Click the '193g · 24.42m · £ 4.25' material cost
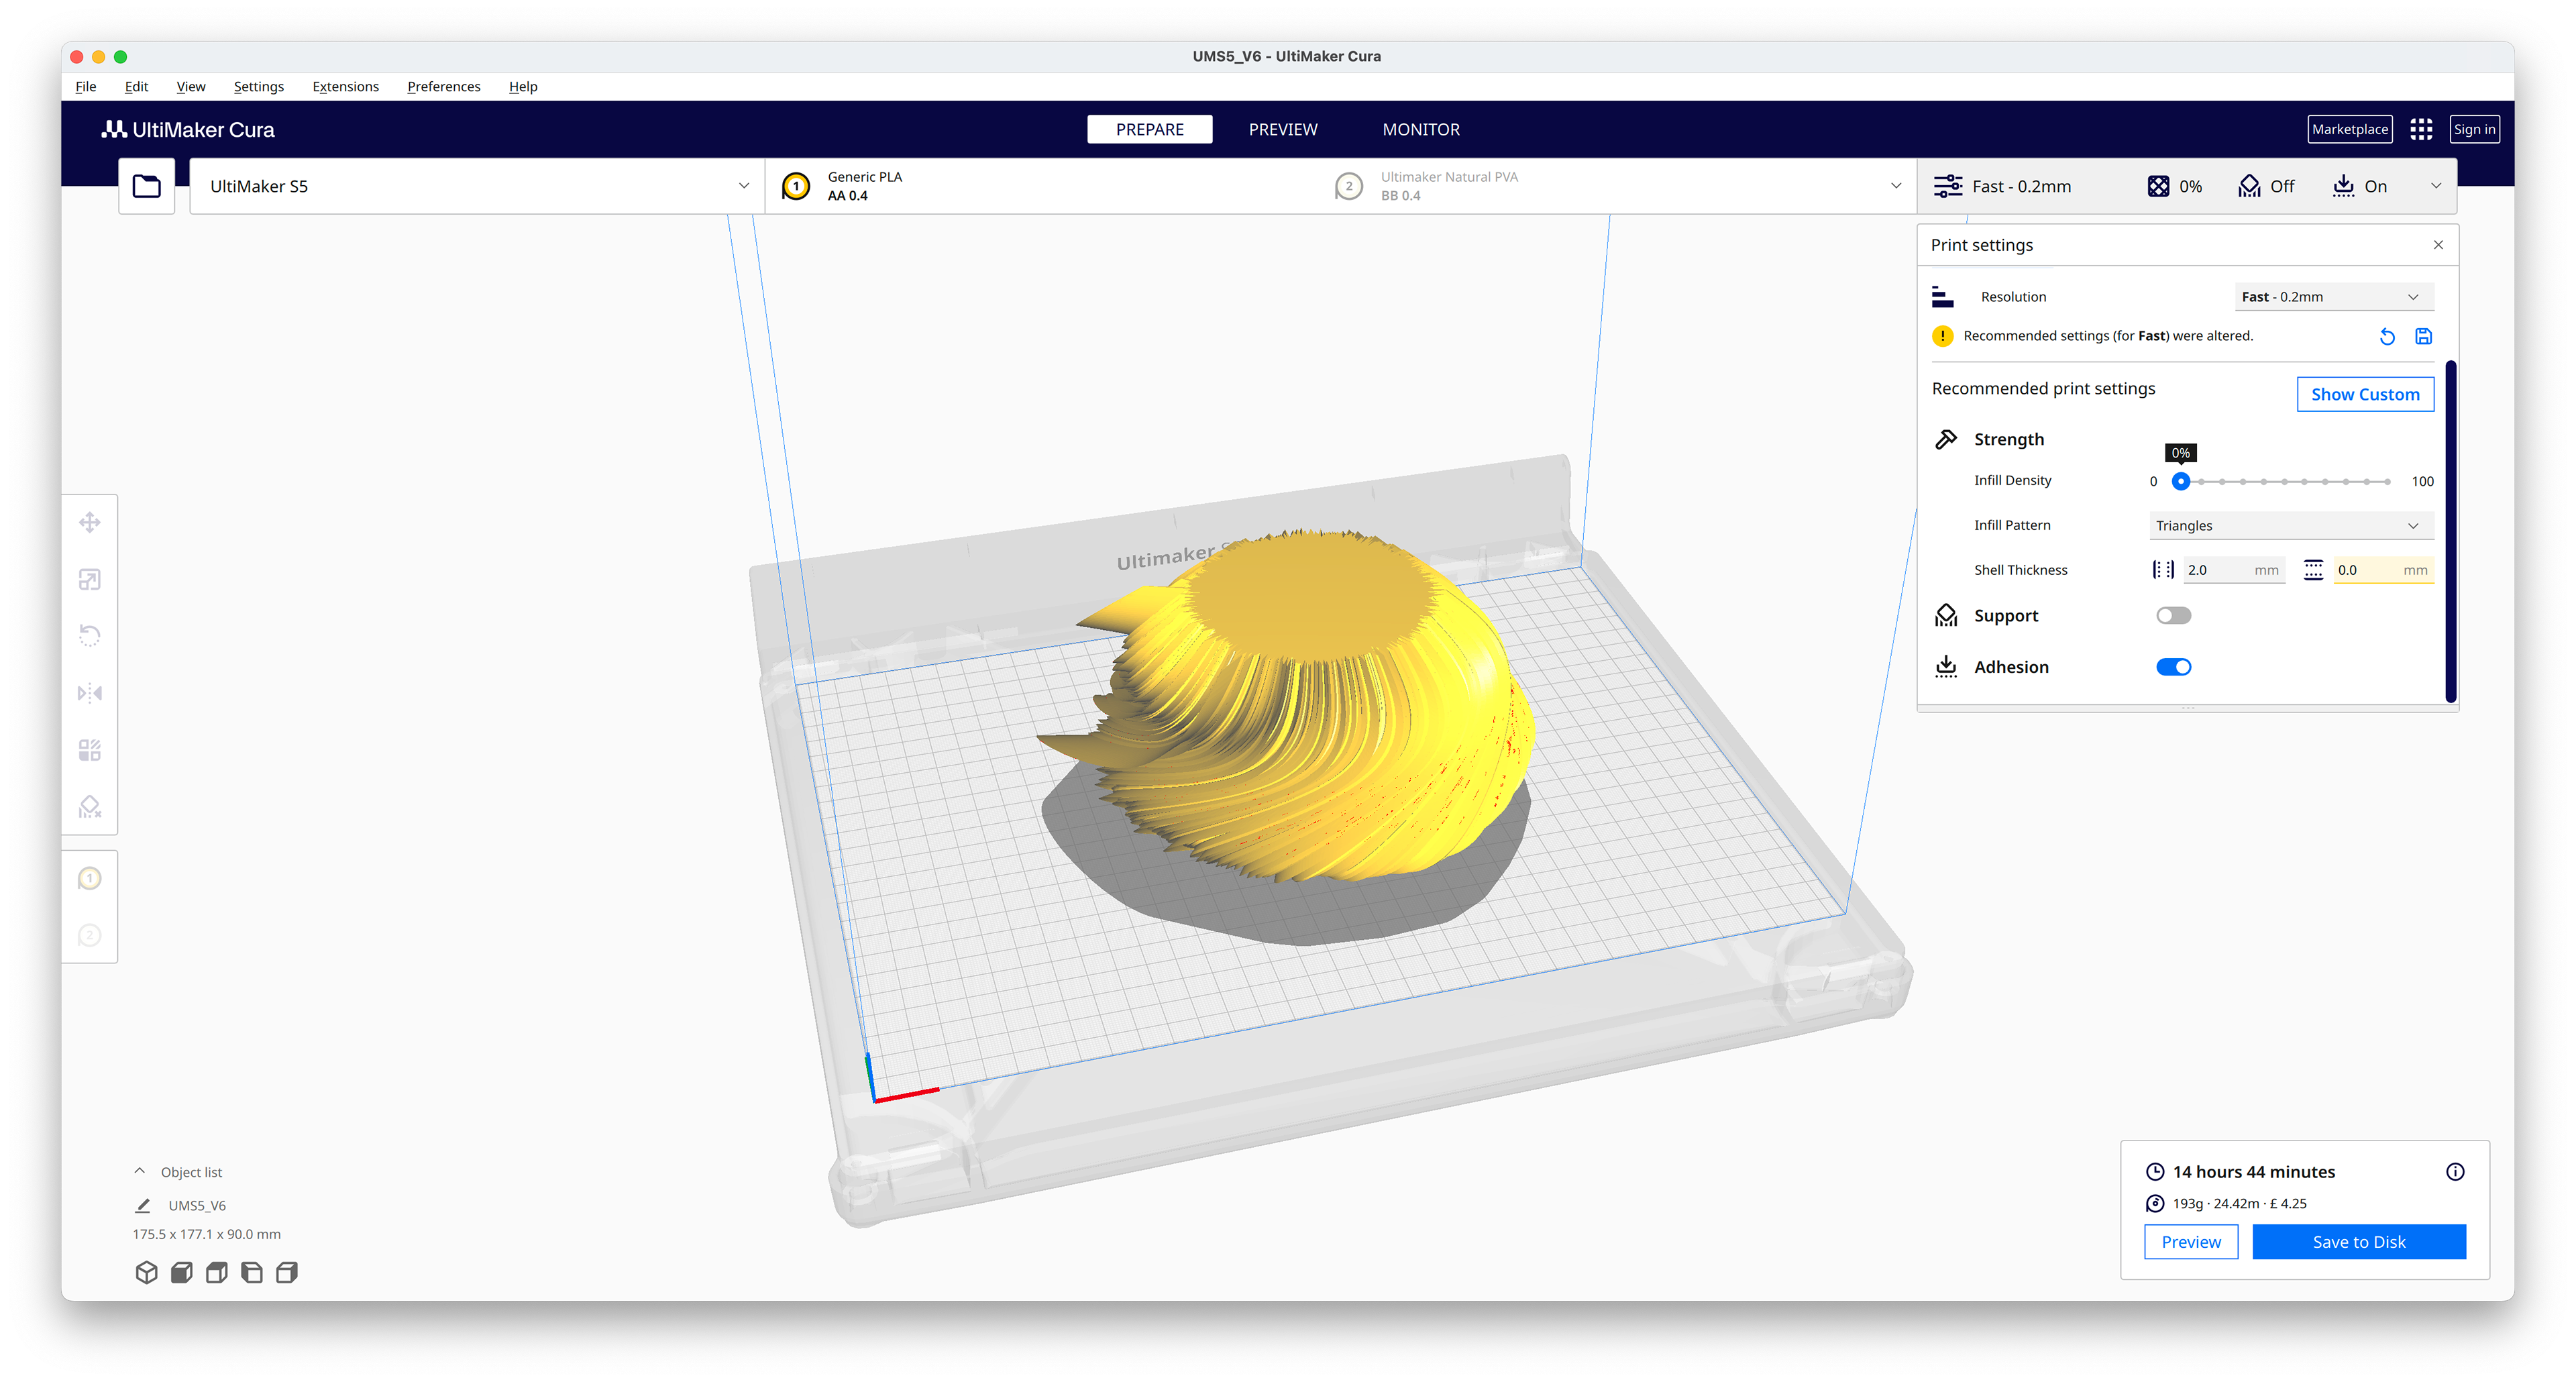 [x=2240, y=1204]
